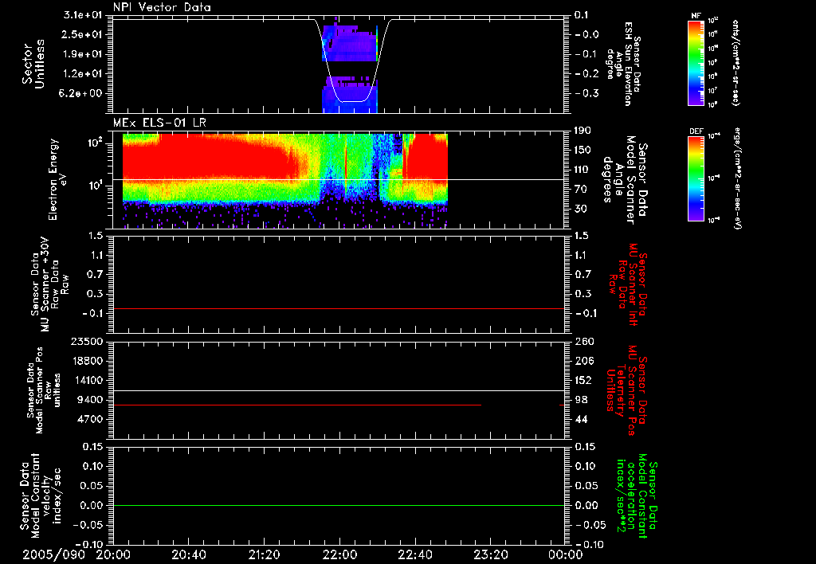Click the 70 scanner angle tick
The width and height of the screenshot is (816, 564).
point(581,190)
